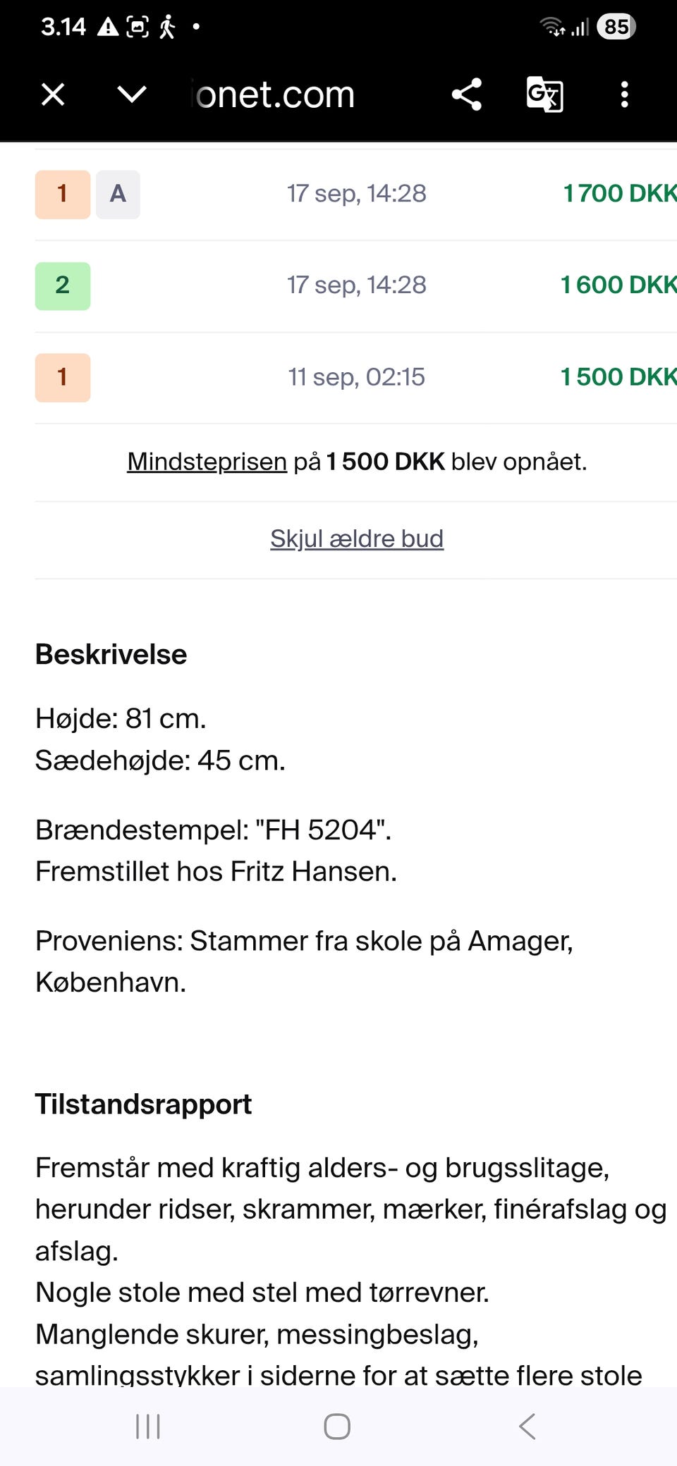
Task: Tap the orange bidder 1 badge at 1700 DKK
Action: click(63, 194)
